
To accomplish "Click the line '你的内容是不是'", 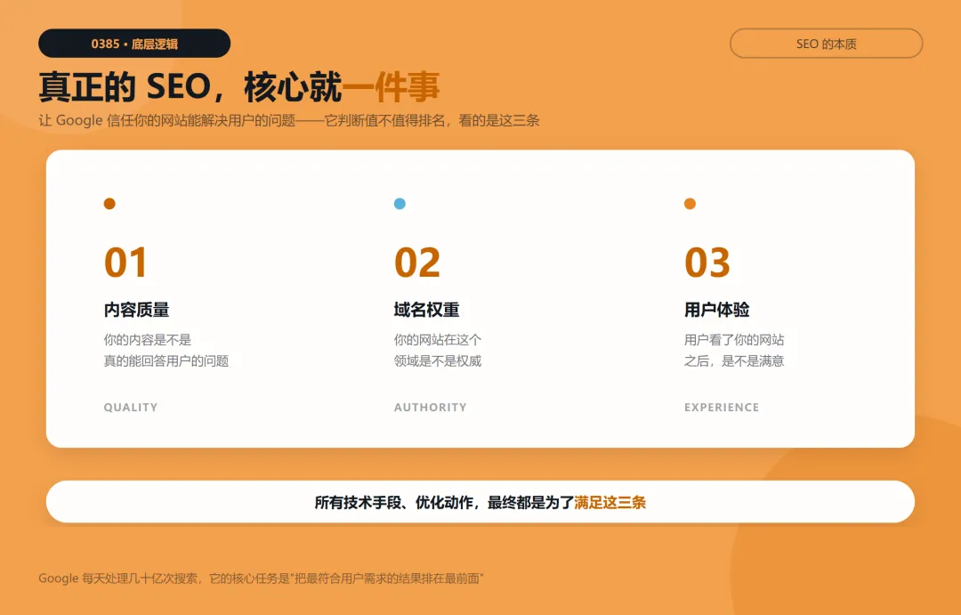I will point(147,340).
